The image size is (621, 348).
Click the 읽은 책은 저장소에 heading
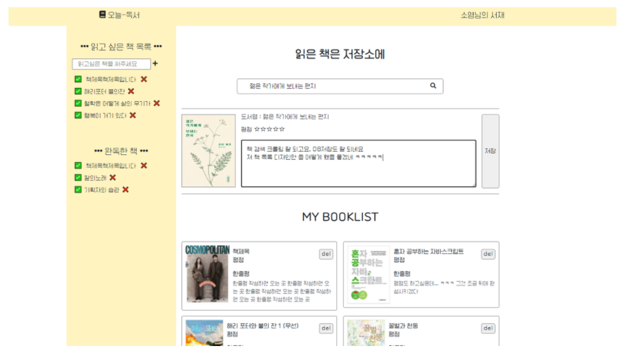(x=340, y=54)
